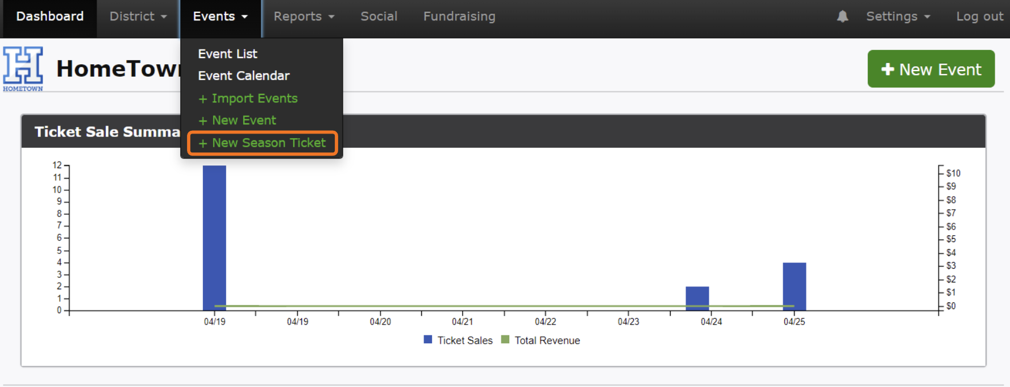Click the tallest blue bar on chart
The image size is (1010, 387).
point(214,238)
